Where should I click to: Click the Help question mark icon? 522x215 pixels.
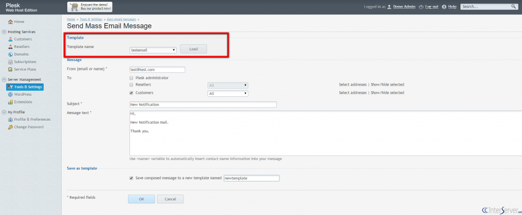[444, 7]
